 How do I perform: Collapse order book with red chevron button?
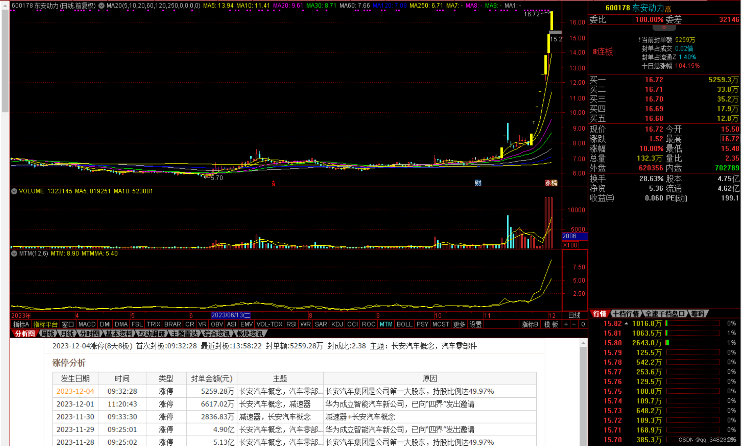tap(664, 28)
